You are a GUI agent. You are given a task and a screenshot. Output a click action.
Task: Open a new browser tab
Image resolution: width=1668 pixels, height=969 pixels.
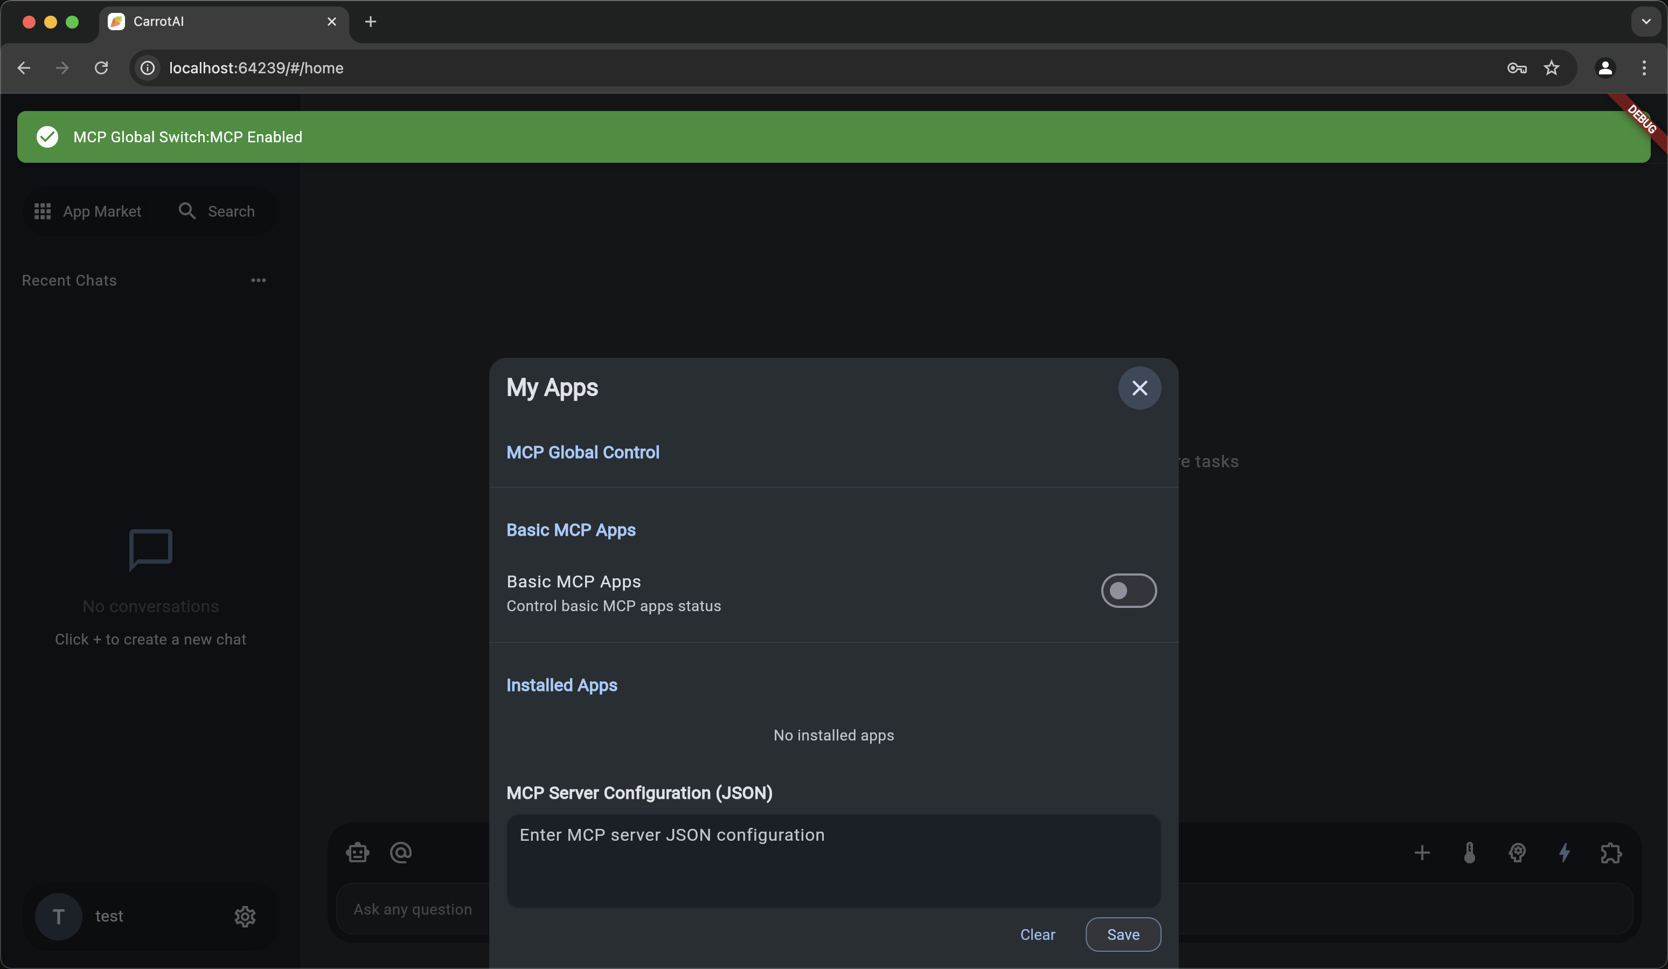click(370, 21)
